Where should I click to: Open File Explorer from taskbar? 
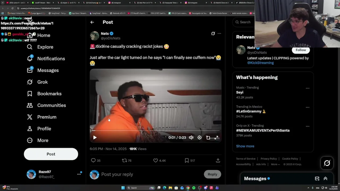coord(170,188)
